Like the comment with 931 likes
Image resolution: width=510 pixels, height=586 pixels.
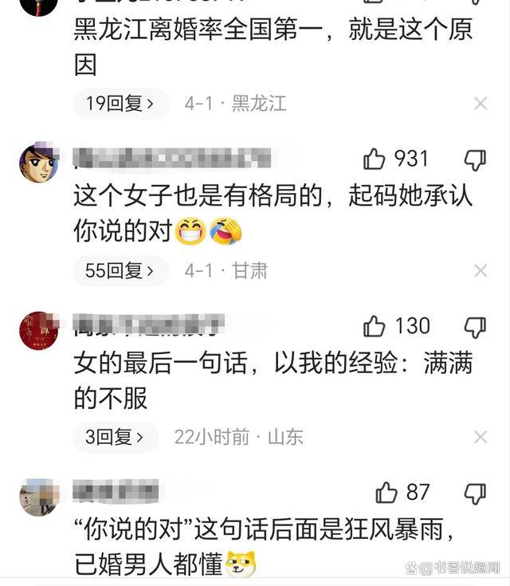pos(374,159)
